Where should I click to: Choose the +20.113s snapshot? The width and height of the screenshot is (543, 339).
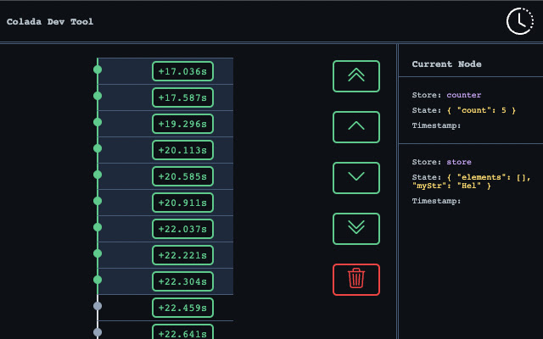tap(182, 150)
